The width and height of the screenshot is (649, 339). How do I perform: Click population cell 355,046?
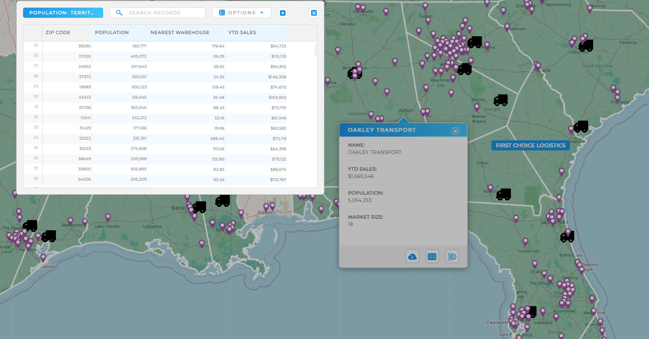tap(137, 108)
